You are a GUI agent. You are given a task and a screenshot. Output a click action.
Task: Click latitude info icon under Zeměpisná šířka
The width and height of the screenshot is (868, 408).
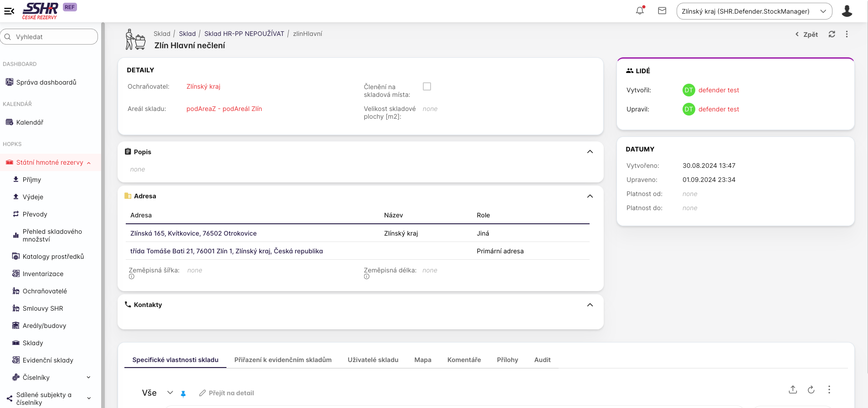pos(132,277)
